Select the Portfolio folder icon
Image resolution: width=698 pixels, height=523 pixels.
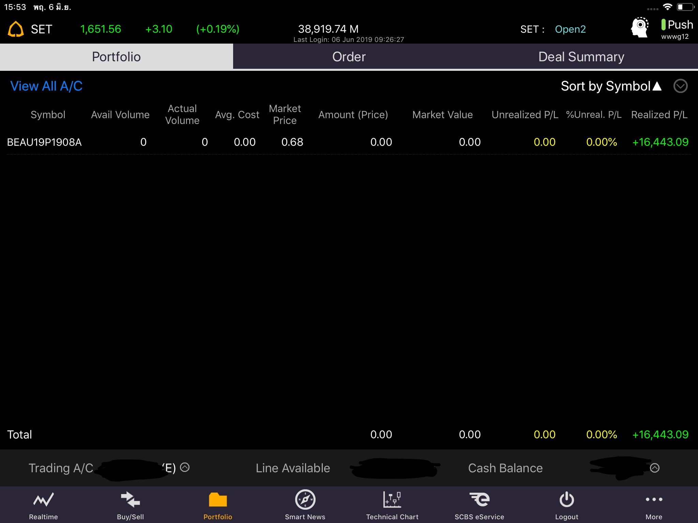coord(218,500)
